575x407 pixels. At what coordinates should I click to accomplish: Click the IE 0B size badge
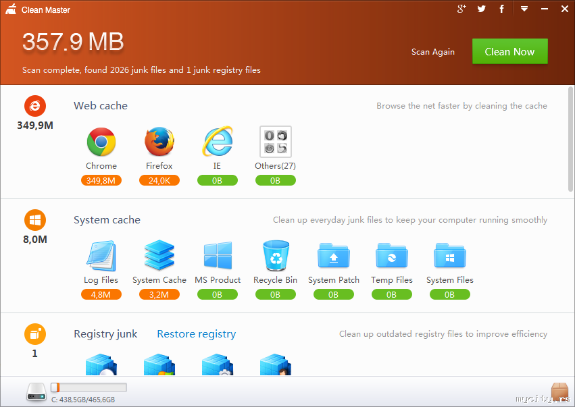218,180
